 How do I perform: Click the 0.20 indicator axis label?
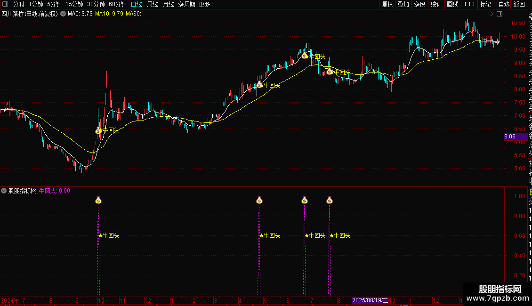tap(520, 275)
